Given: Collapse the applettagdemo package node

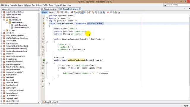Looking at the screenshot, I should pos(7,22).
